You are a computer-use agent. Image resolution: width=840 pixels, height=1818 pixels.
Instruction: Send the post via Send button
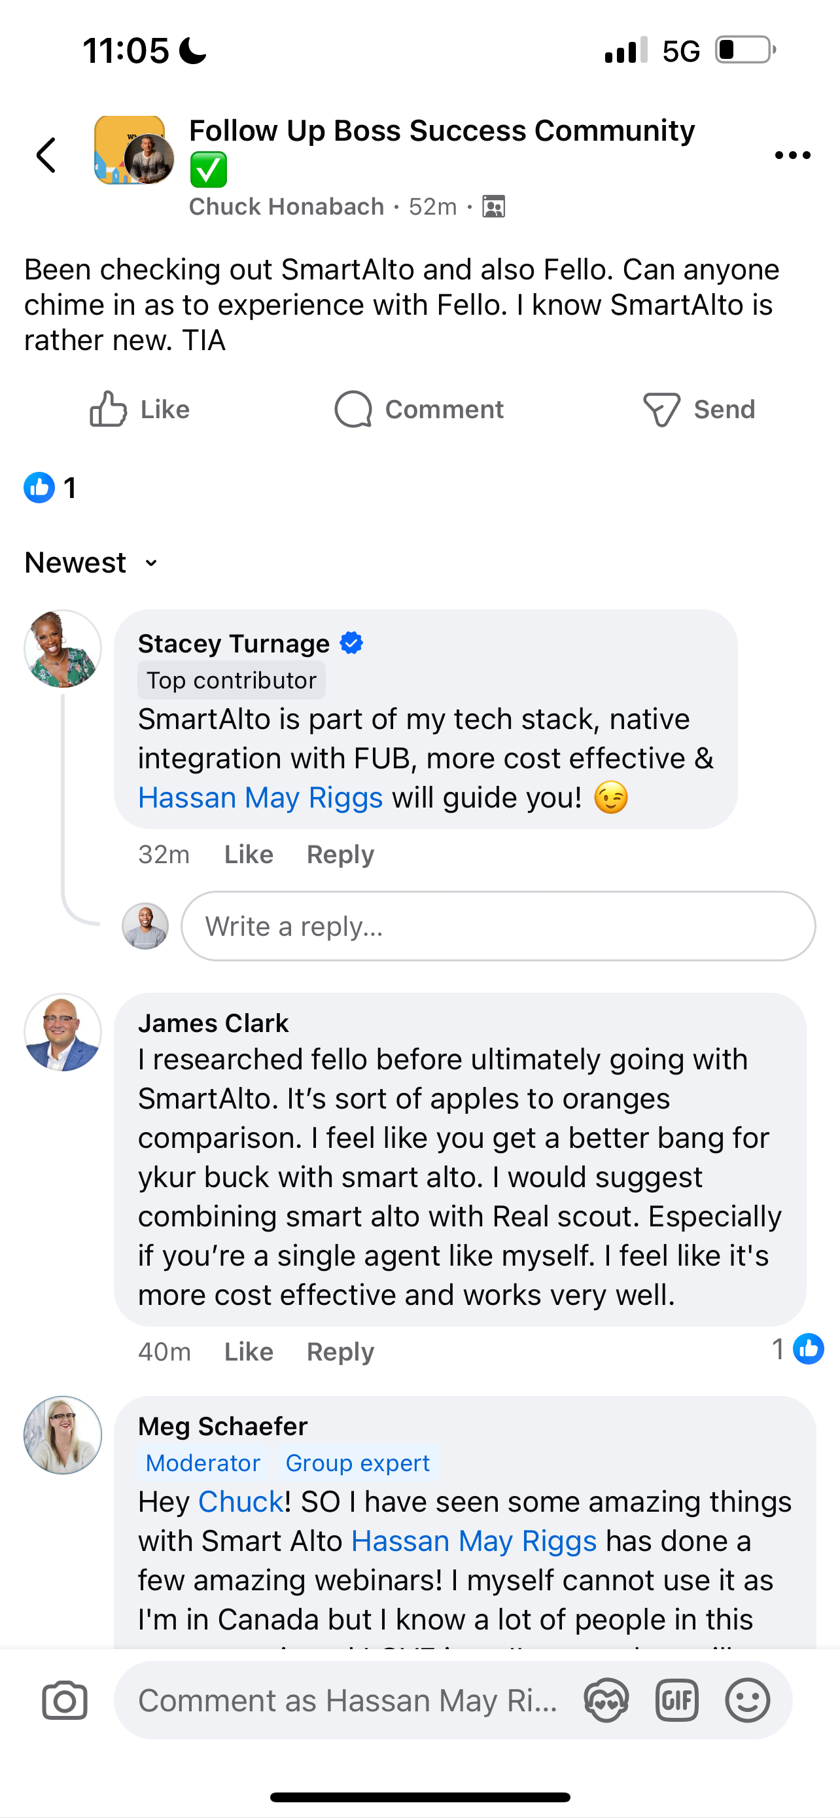click(x=698, y=409)
